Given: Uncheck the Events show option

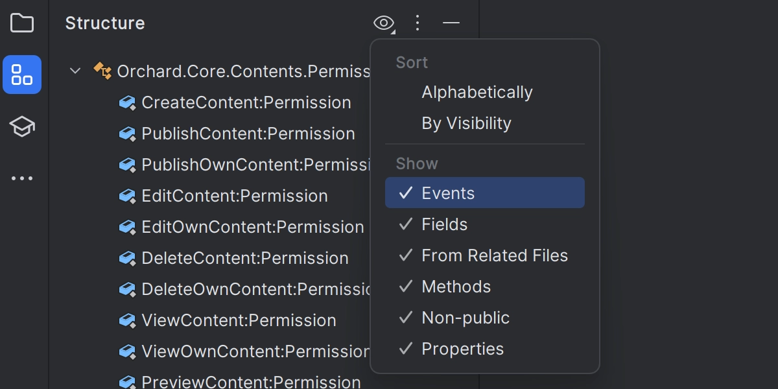Looking at the screenshot, I should pyautogui.click(x=485, y=193).
